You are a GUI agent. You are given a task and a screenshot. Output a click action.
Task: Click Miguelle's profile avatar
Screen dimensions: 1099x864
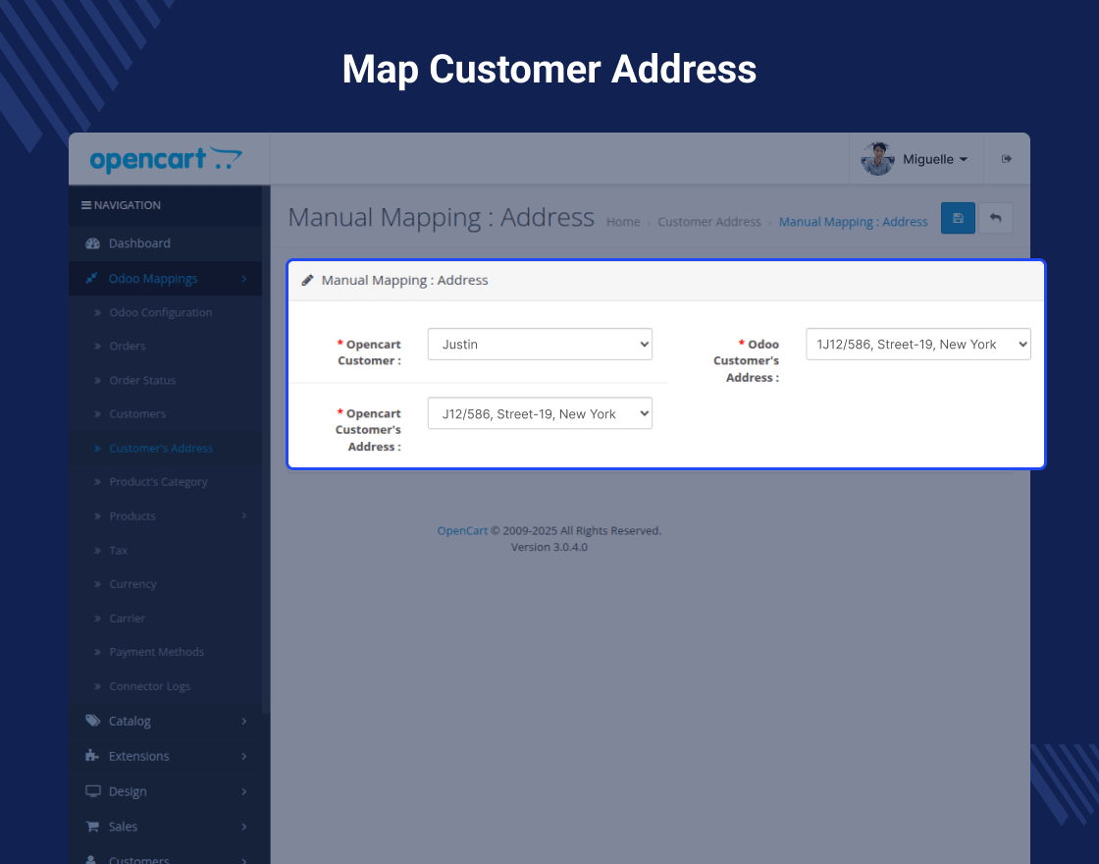(x=877, y=158)
